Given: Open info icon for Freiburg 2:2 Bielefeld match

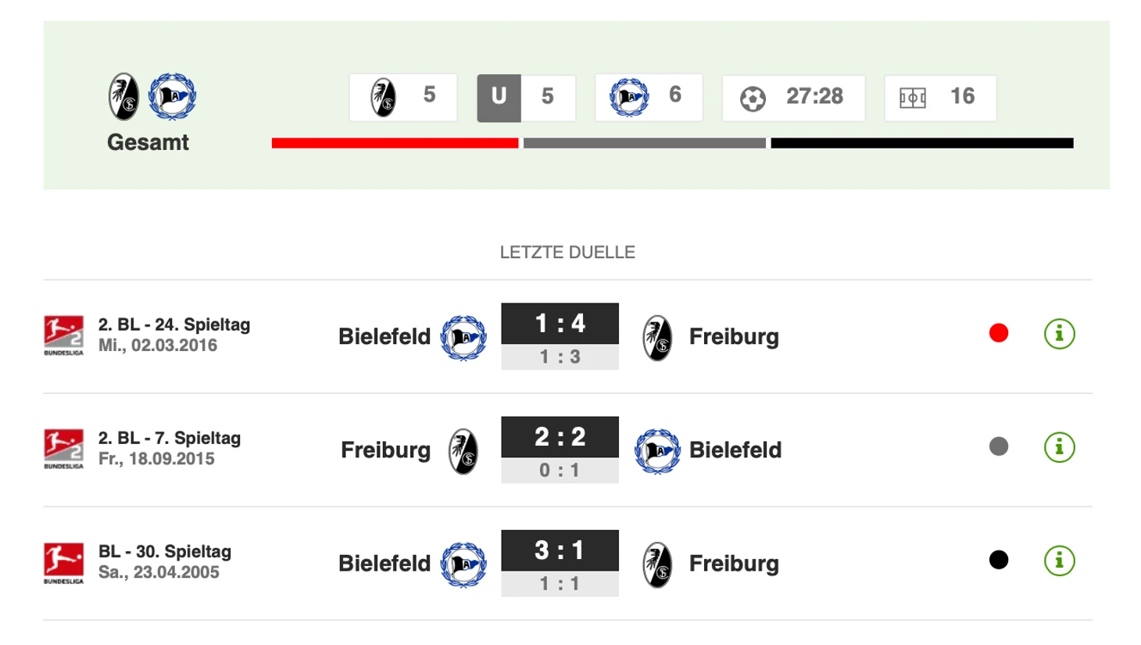Looking at the screenshot, I should click(1059, 448).
